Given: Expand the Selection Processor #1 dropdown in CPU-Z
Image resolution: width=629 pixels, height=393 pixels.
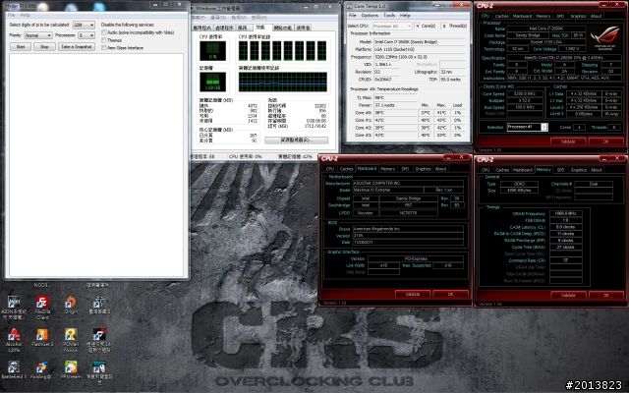Looking at the screenshot, I should [x=527, y=127].
